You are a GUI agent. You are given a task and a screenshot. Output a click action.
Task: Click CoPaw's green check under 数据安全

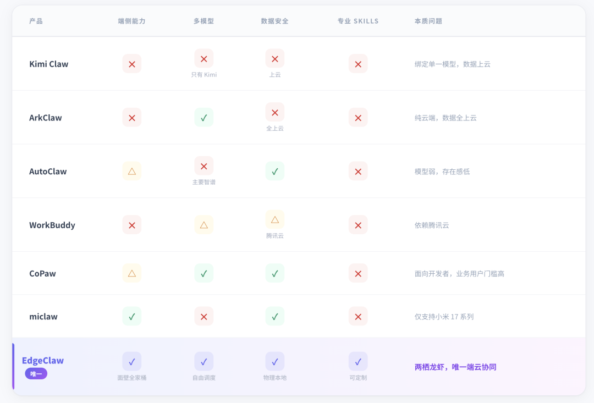pyautogui.click(x=275, y=273)
